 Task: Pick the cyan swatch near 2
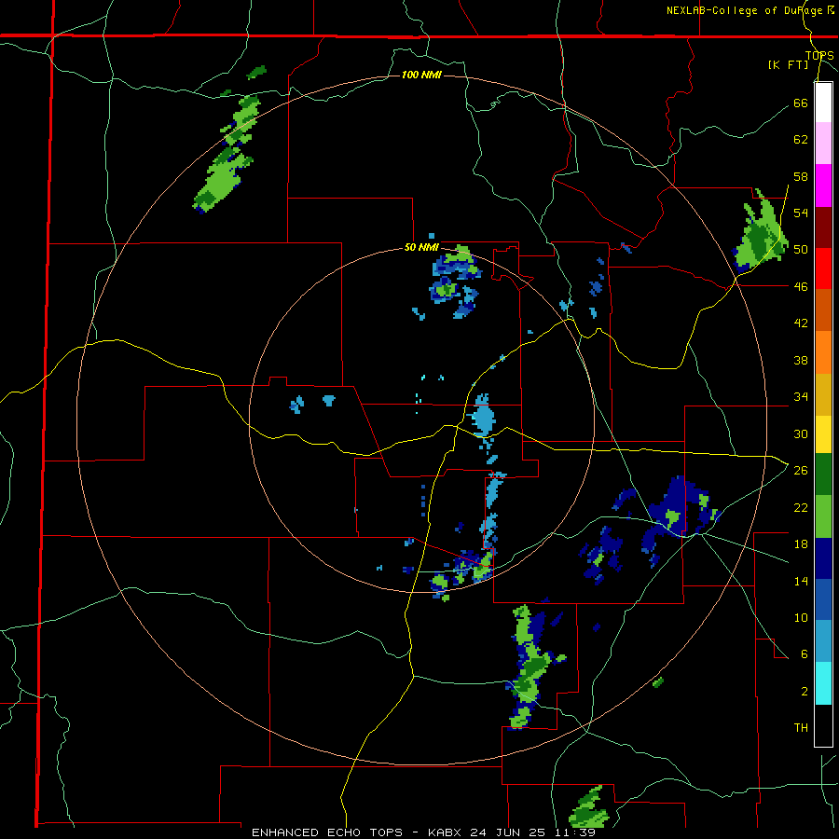pos(823,683)
